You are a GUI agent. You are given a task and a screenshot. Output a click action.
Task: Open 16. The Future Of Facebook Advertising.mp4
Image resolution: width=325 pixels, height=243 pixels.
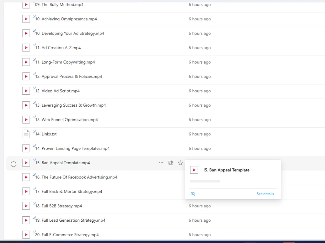[76, 177]
